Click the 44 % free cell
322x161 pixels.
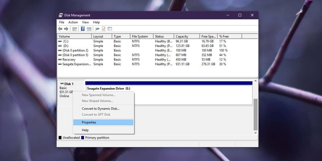click(x=223, y=55)
